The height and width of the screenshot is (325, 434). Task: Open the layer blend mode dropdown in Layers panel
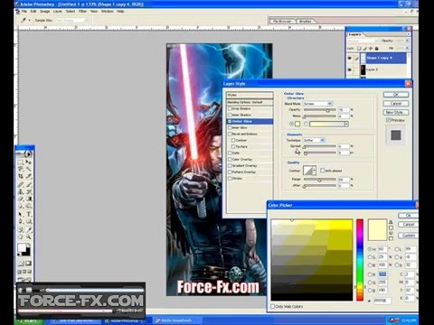click(x=364, y=41)
